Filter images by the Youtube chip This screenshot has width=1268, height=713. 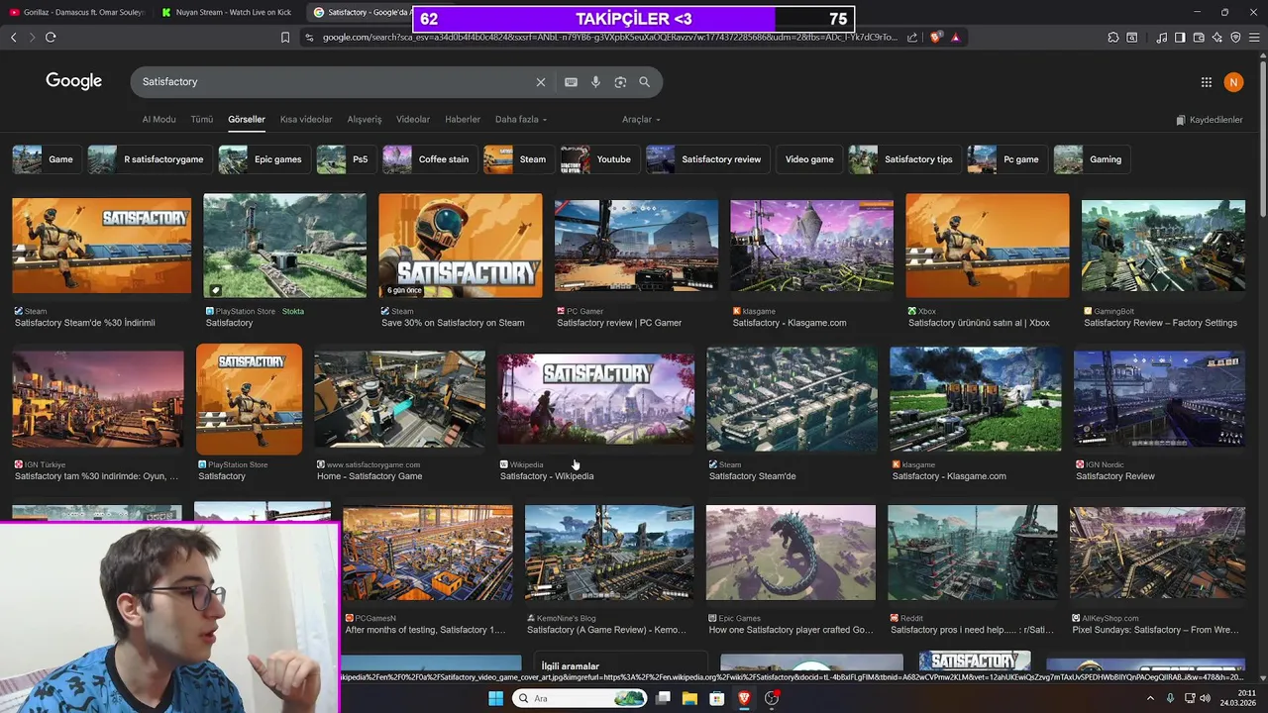pos(599,159)
